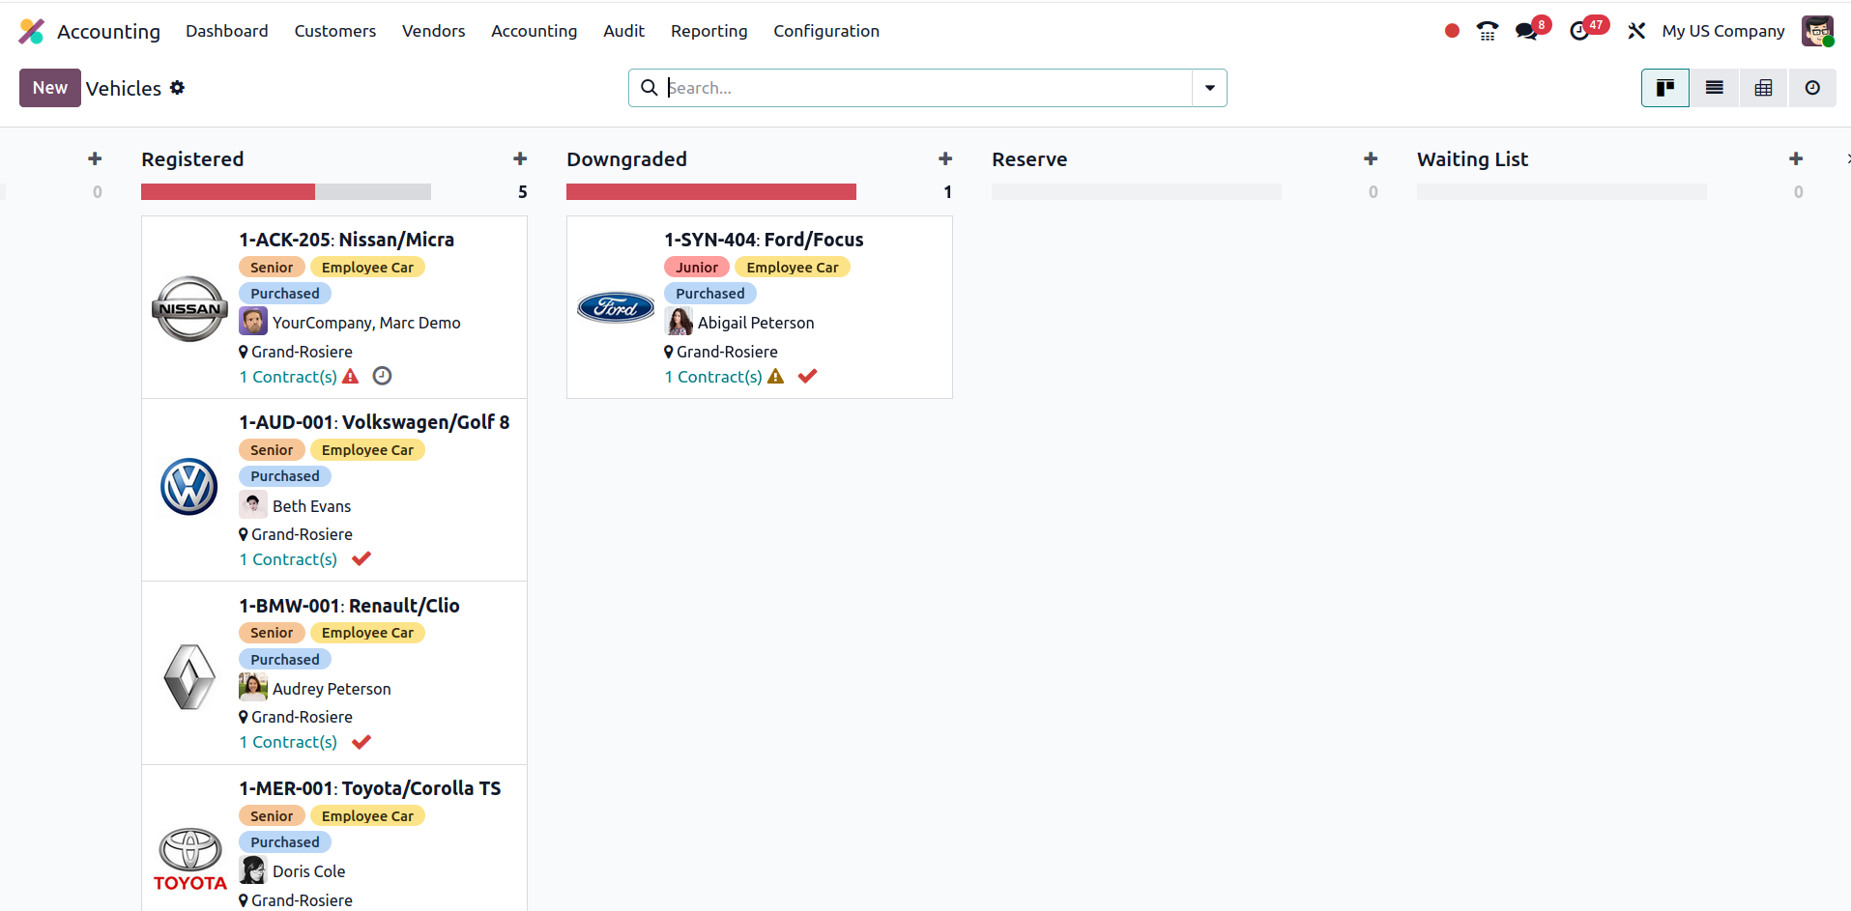Image resolution: width=1851 pixels, height=911 pixels.
Task: Open the My US Company switcher
Action: pyautogui.click(x=1722, y=31)
